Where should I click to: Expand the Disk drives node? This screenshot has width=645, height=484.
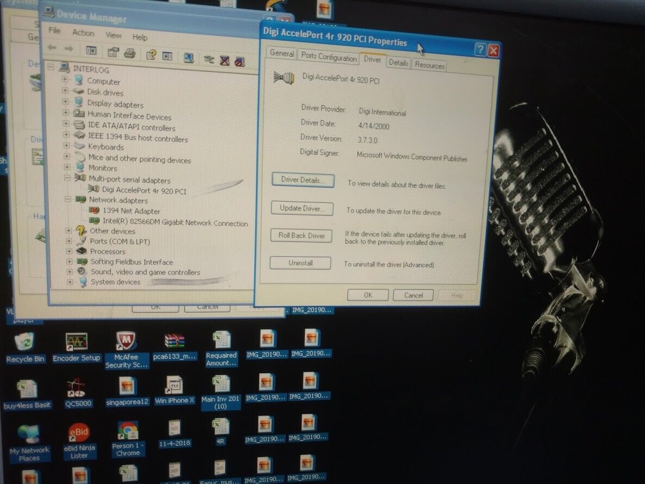pos(65,90)
